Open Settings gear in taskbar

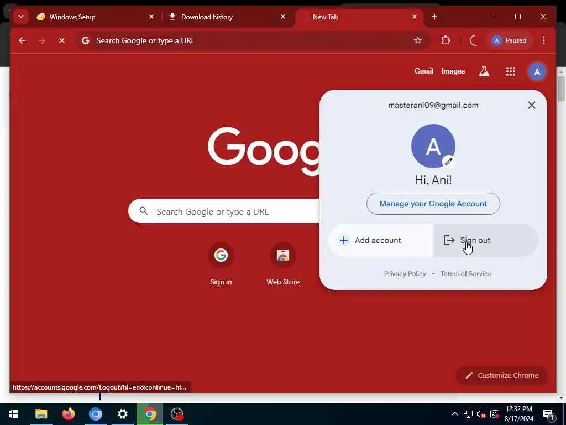122,414
